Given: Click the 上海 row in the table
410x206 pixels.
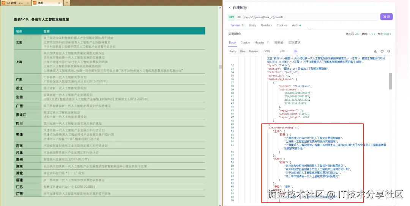Looking at the screenshot, I should (109, 62).
